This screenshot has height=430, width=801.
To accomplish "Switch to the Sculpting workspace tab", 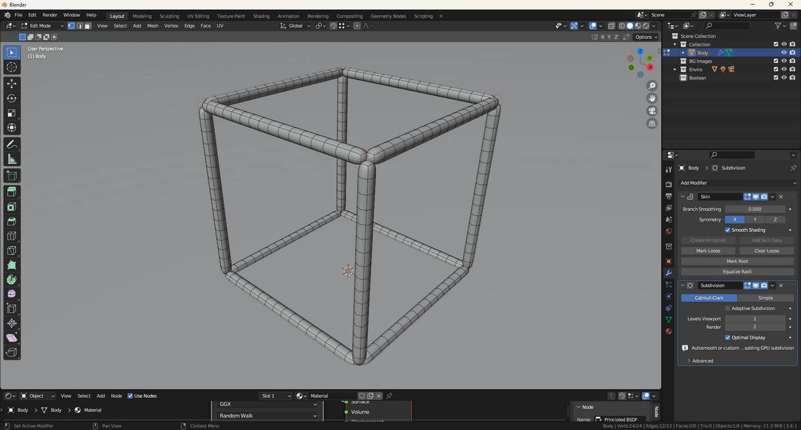I will 169,16.
